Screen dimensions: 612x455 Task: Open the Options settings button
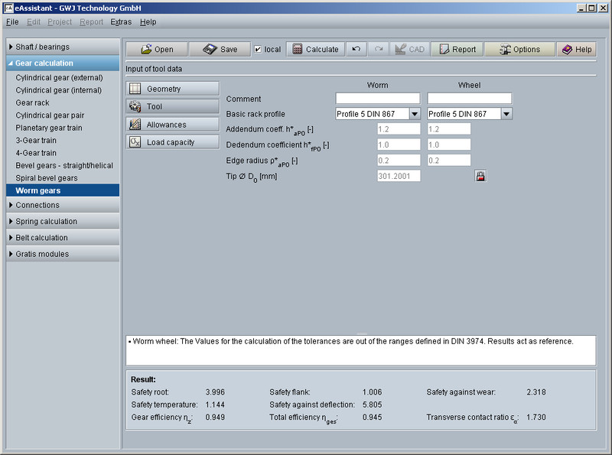[x=519, y=49]
